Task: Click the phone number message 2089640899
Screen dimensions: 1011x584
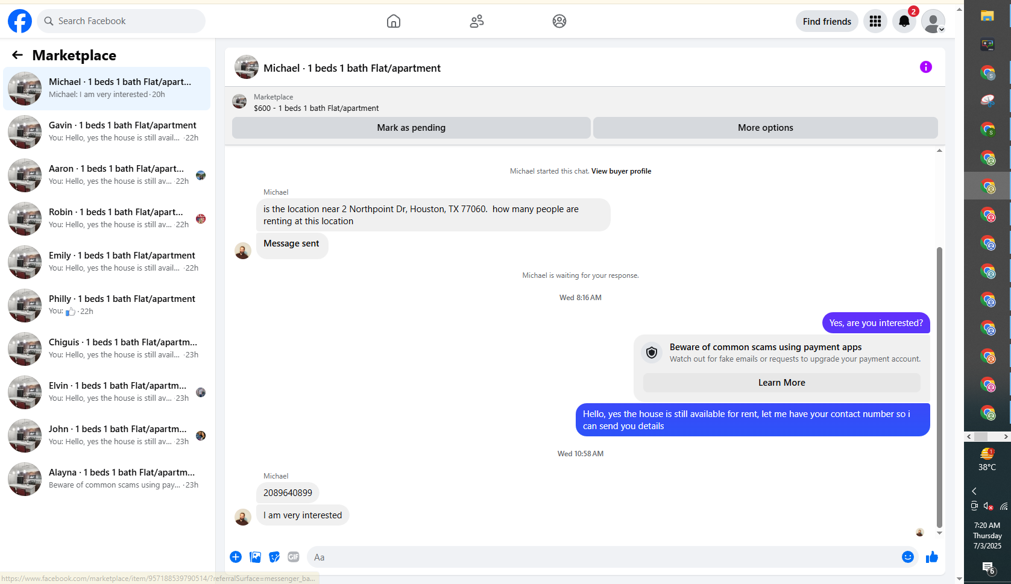Action: click(x=288, y=493)
